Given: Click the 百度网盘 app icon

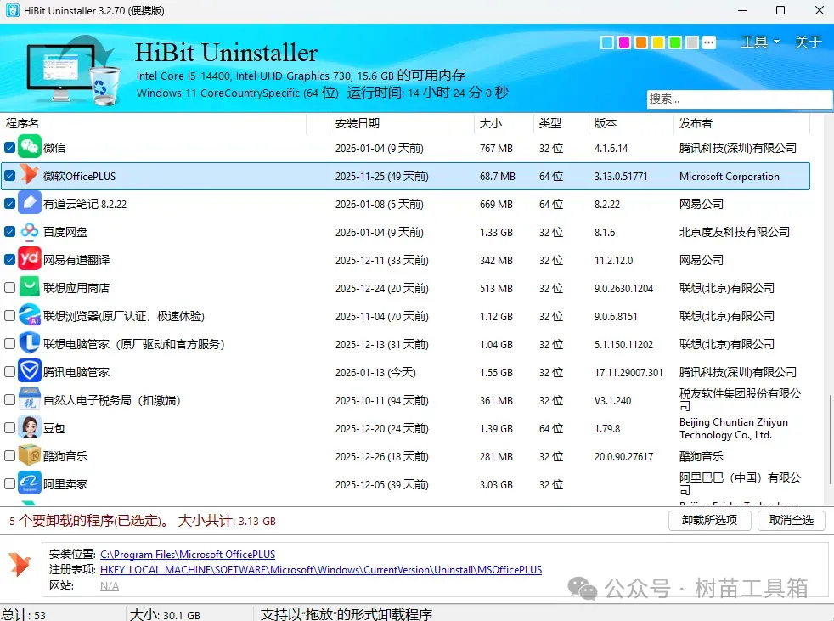Looking at the screenshot, I should [x=29, y=231].
